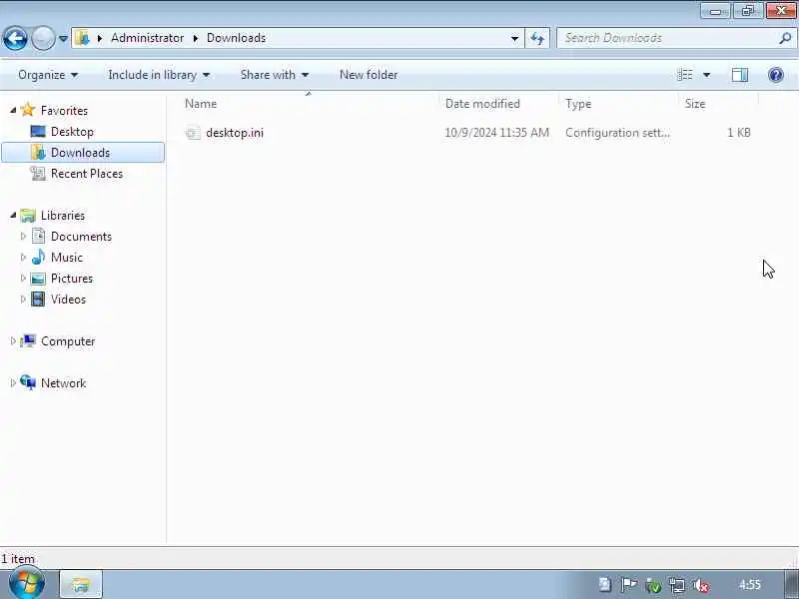Expand the Music library
Image resolution: width=799 pixels, height=599 pixels.
[x=23, y=257]
